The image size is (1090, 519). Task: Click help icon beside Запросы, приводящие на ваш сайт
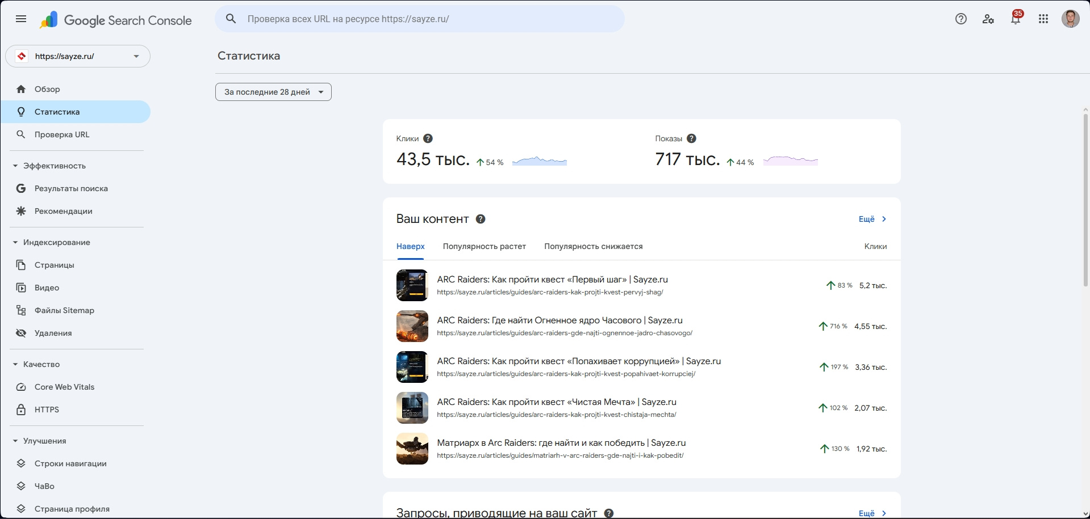coord(609,513)
